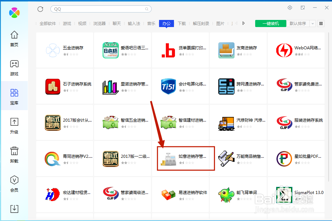The image size is (332, 221).
Task: Open 汽修财神 truck icon
Action: (x=226, y=124)
